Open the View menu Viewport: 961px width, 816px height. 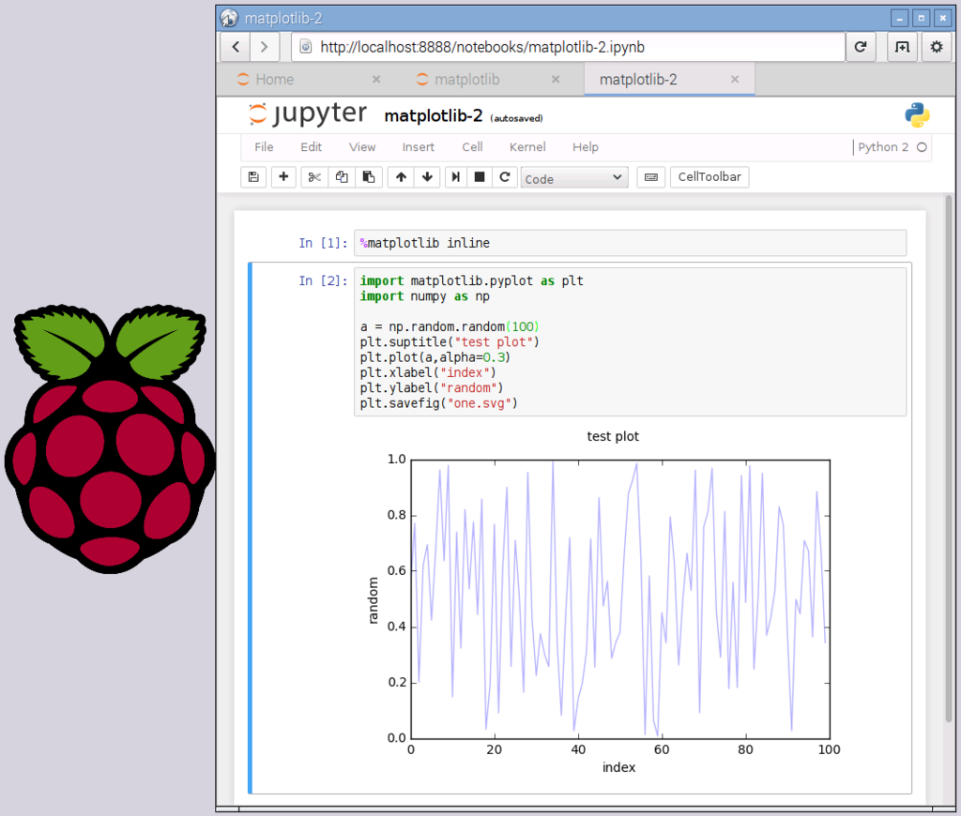click(x=362, y=147)
